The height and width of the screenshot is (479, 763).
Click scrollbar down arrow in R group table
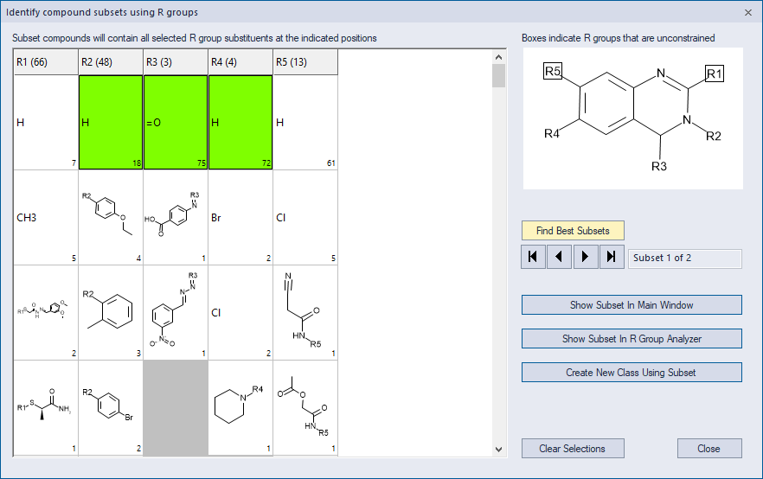pos(498,449)
